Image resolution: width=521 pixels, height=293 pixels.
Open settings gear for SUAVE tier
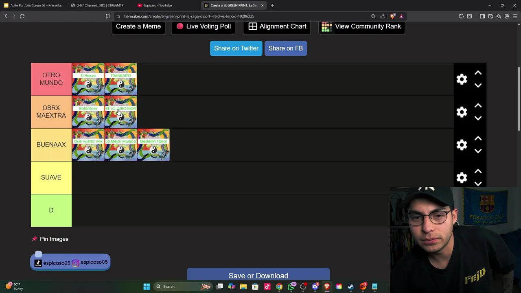[x=462, y=177]
